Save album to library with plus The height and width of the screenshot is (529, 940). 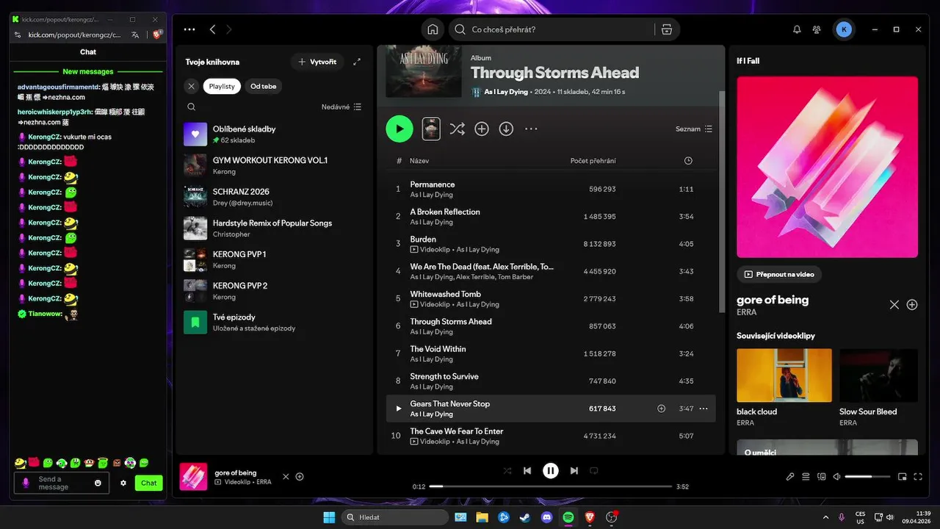click(482, 129)
